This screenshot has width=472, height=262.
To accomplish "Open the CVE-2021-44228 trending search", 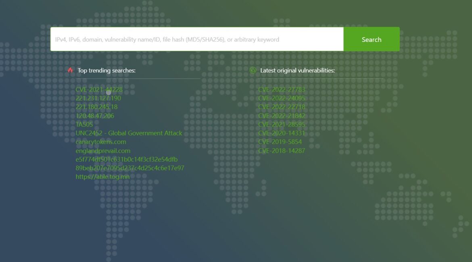I will tap(98, 89).
